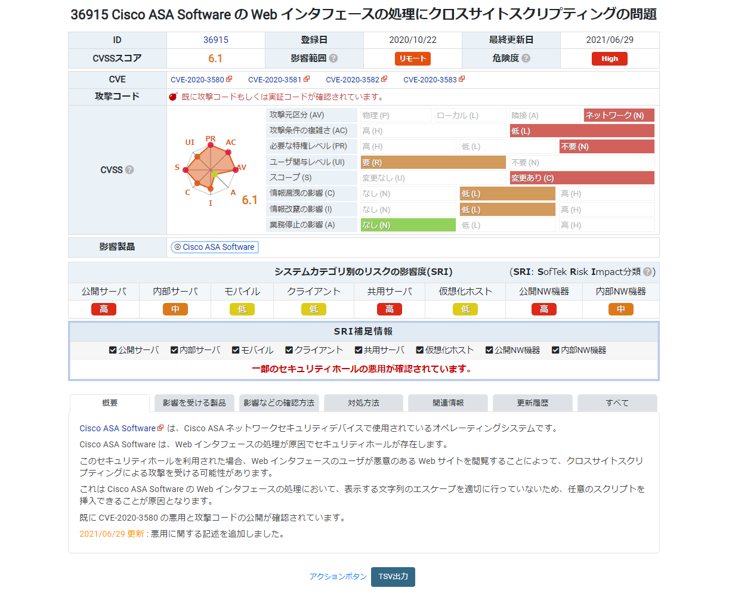Click external link icon after CVE-2020-3581

pos(307,79)
